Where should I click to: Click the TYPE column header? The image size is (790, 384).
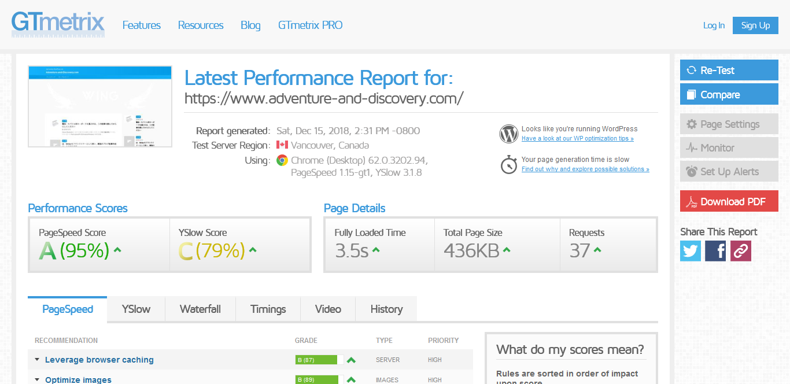click(x=384, y=341)
